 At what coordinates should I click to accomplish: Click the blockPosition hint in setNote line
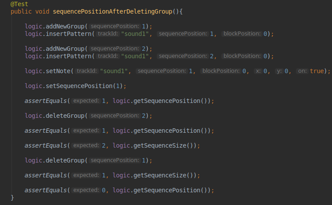(220, 71)
